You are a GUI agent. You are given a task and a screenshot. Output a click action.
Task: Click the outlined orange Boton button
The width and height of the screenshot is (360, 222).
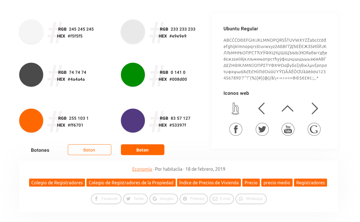click(89, 150)
